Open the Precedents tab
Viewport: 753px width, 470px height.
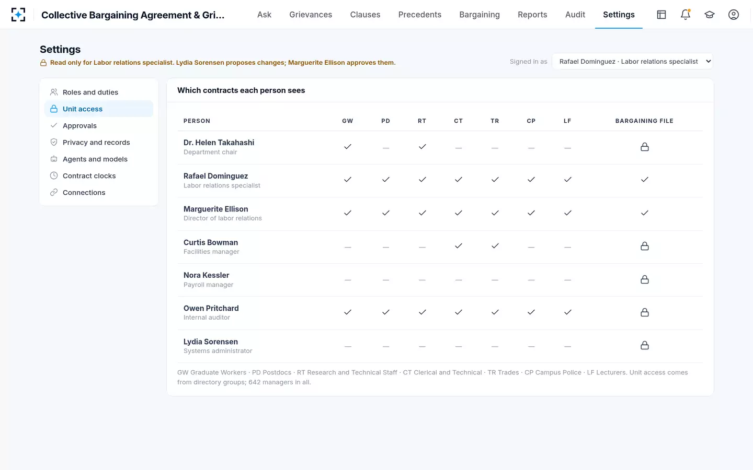[420, 15]
